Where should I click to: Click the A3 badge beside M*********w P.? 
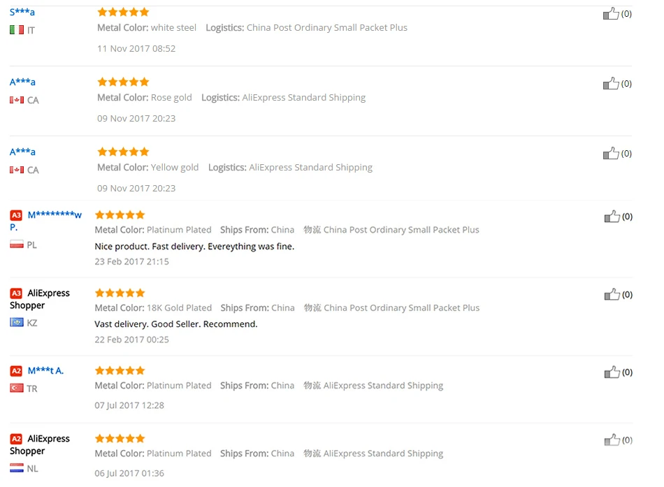(x=16, y=215)
